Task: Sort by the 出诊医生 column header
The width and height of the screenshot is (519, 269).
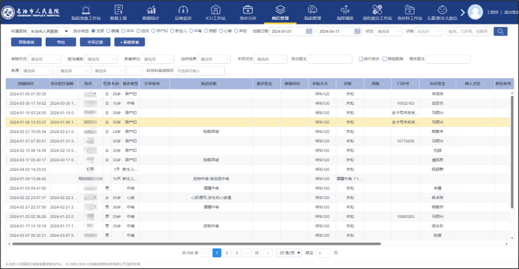Action: pyautogui.click(x=438, y=84)
